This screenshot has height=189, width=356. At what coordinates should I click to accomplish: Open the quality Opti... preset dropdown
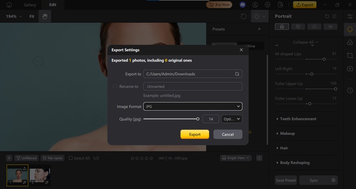(232, 119)
